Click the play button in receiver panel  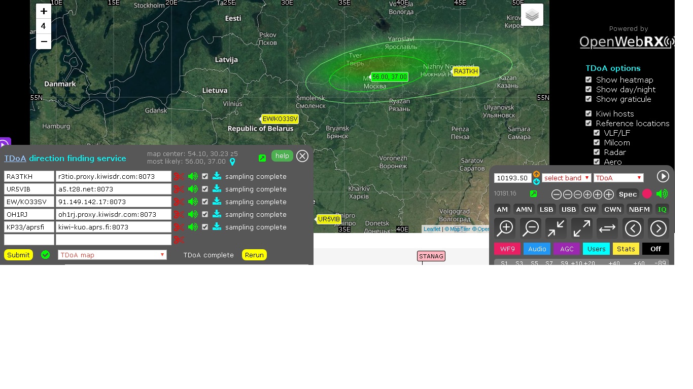(663, 176)
